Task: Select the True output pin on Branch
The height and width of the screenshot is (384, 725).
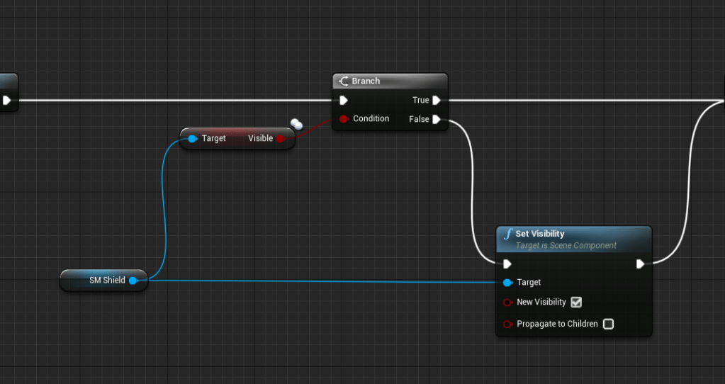Action: tap(437, 100)
